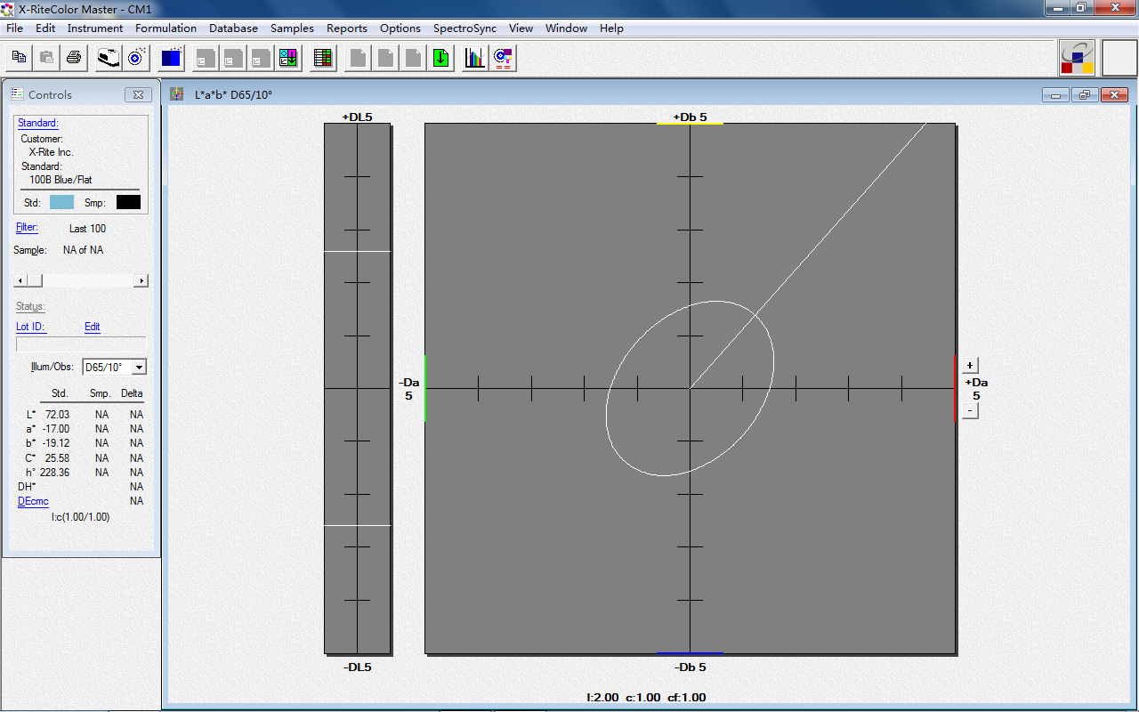Image resolution: width=1139 pixels, height=712 pixels.
Task: Open the SpectroSync menu
Action: click(x=464, y=28)
